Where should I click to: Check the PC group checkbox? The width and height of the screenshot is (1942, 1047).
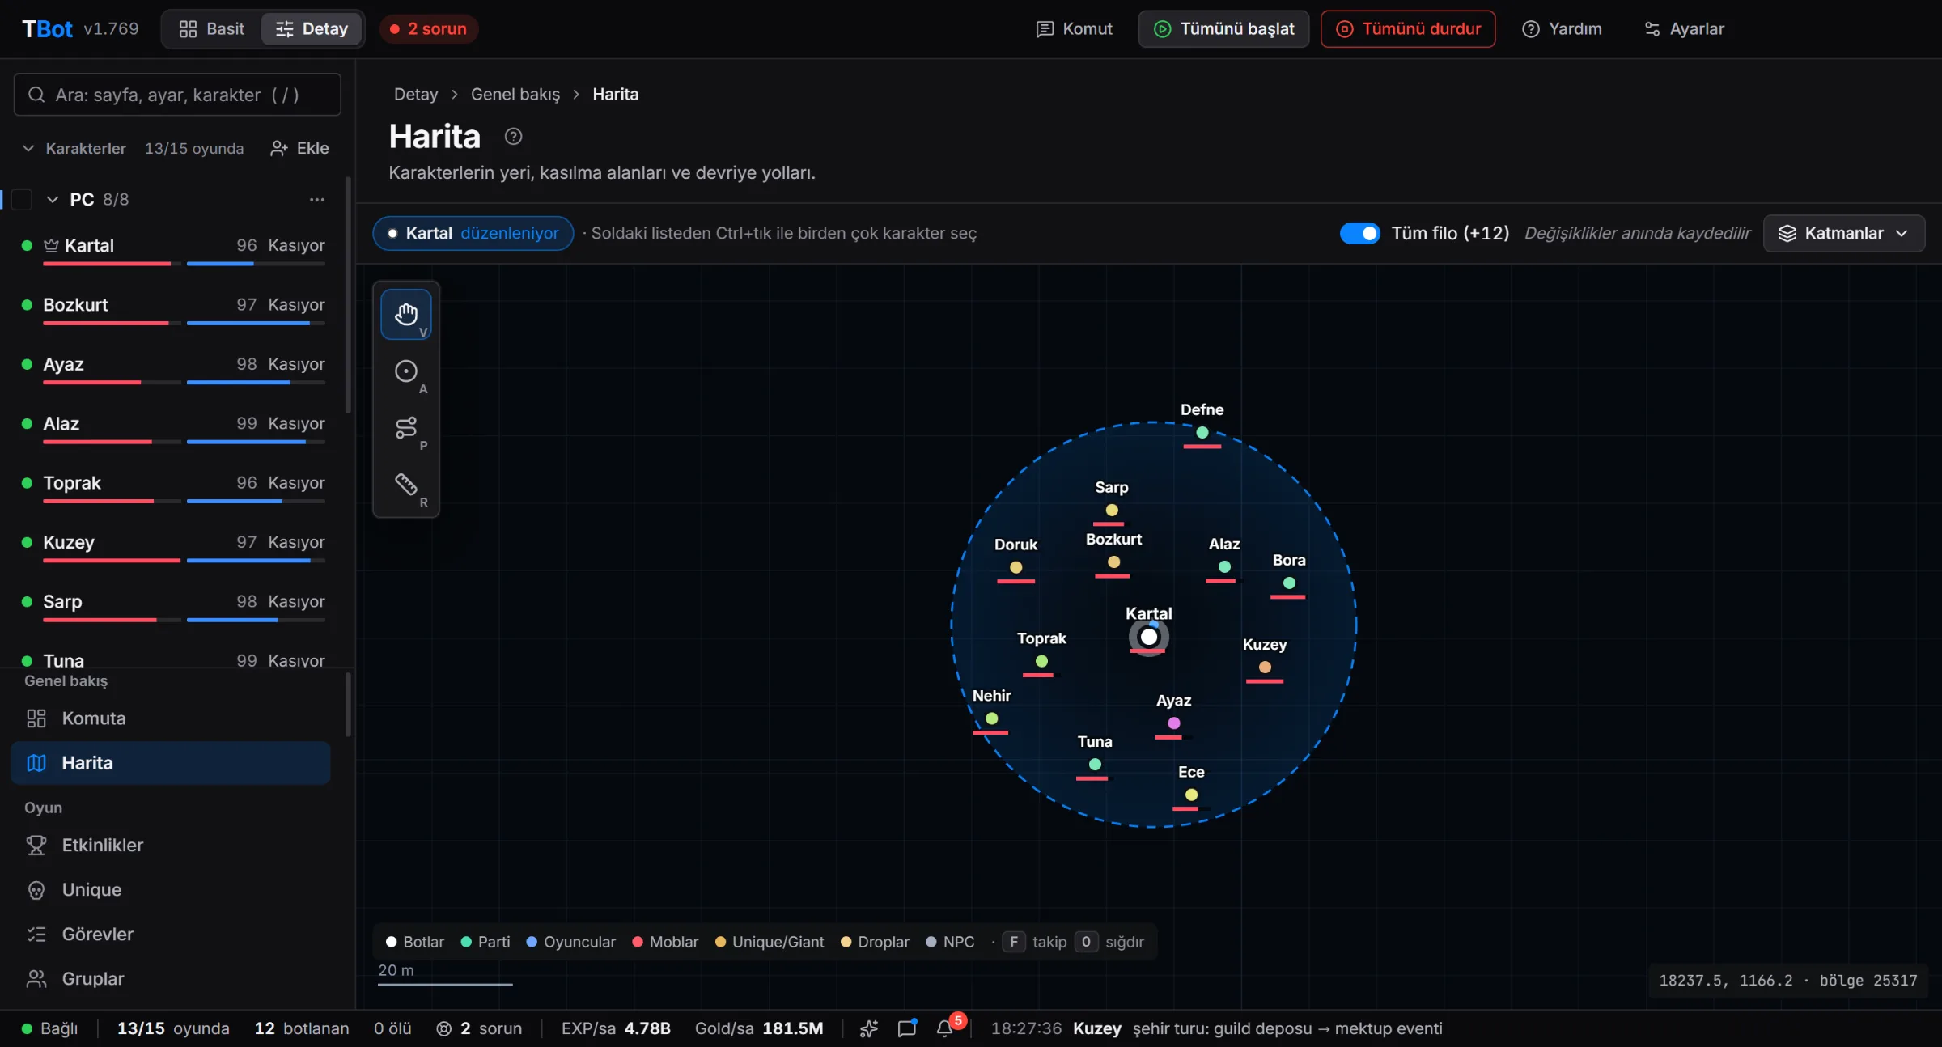22,199
